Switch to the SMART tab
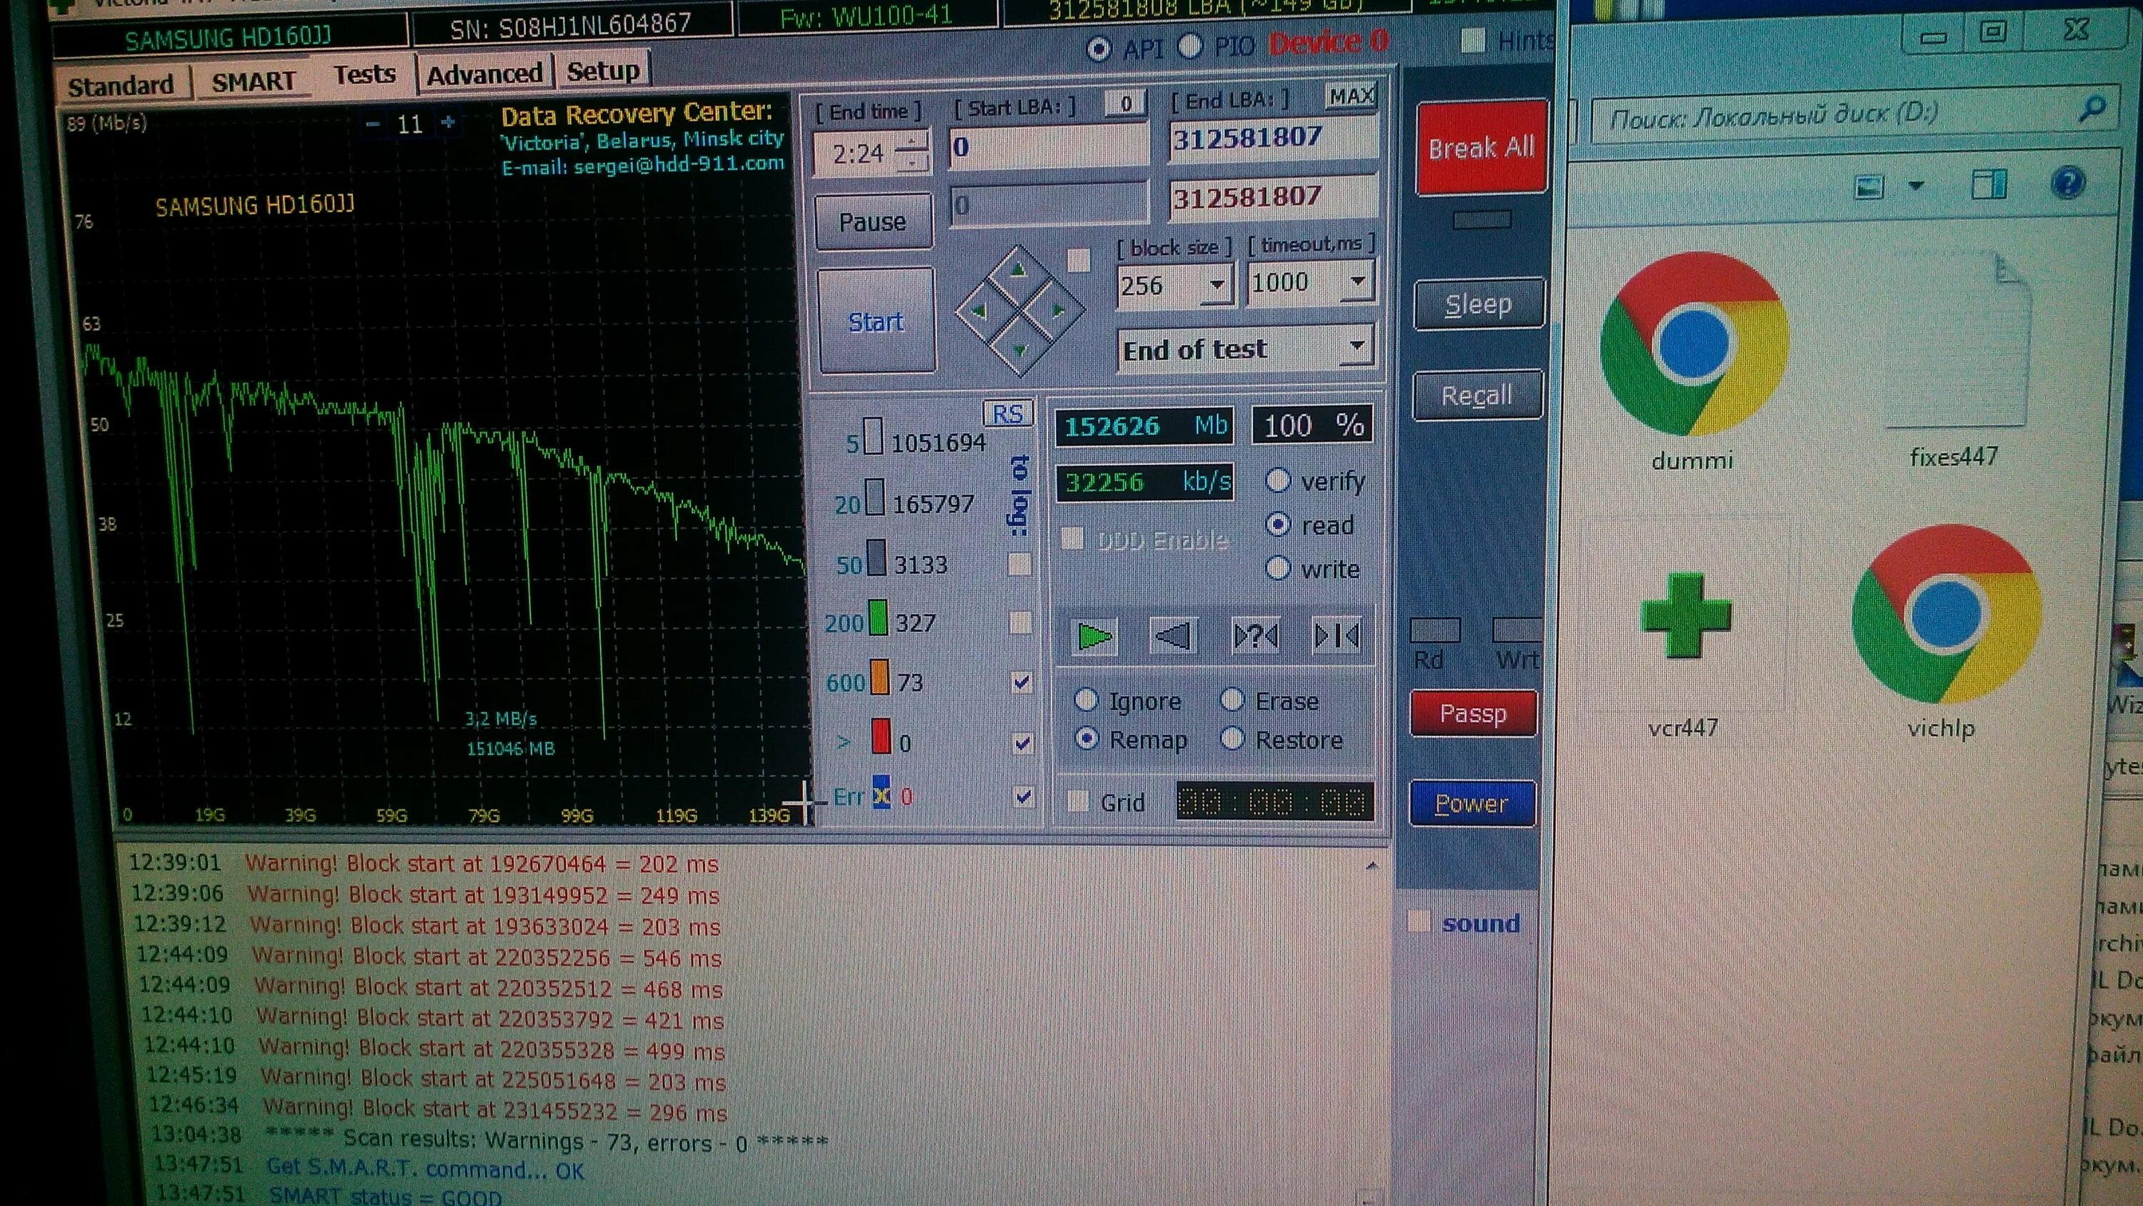 pos(253,82)
